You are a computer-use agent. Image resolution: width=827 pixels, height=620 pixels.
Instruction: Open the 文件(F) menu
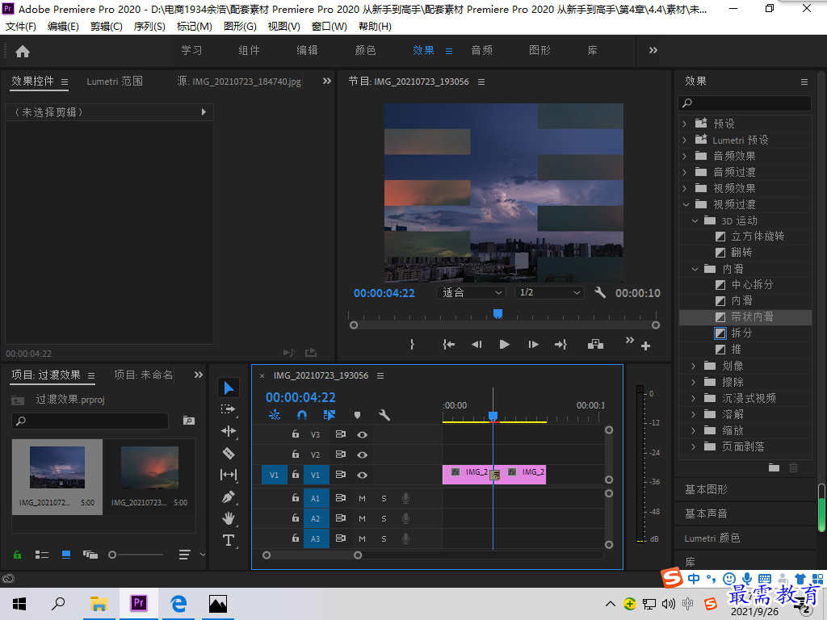tap(20, 27)
